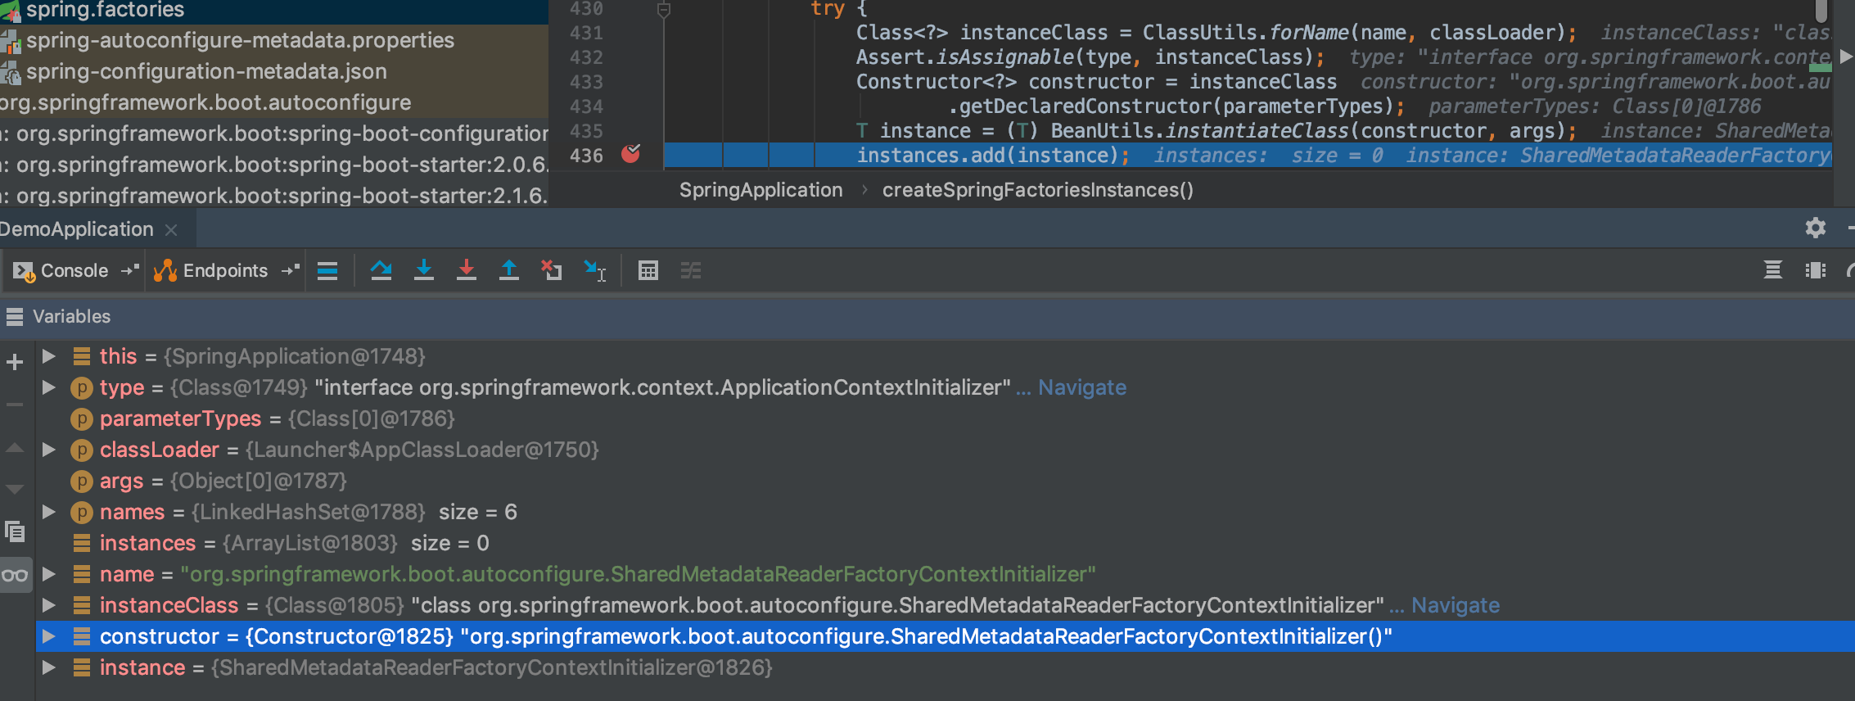Move watch down using the down arrow
Image resolution: width=1855 pixels, height=701 pixels.
point(15,490)
